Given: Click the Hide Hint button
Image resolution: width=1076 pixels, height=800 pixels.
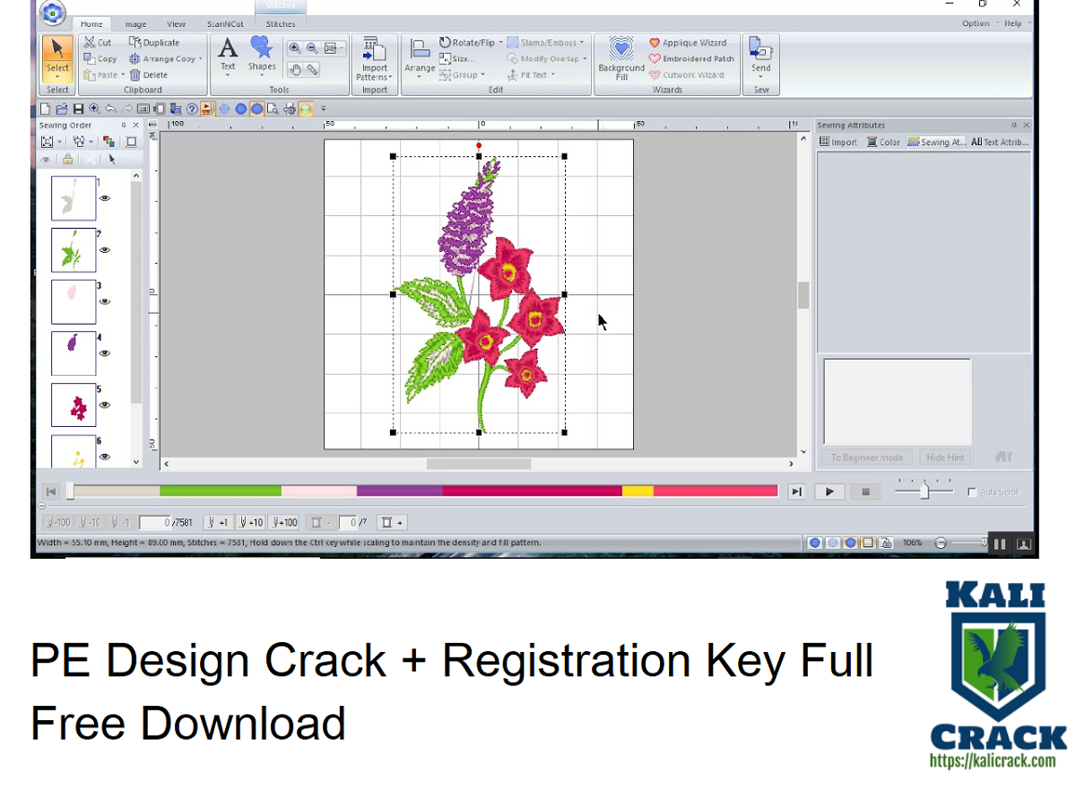Looking at the screenshot, I should pyautogui.click(x=946, y=457).
